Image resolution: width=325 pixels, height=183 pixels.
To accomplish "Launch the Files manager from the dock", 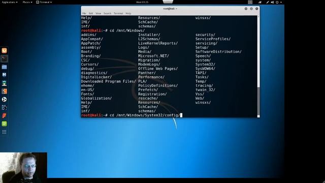I will [x=4, y=67].
